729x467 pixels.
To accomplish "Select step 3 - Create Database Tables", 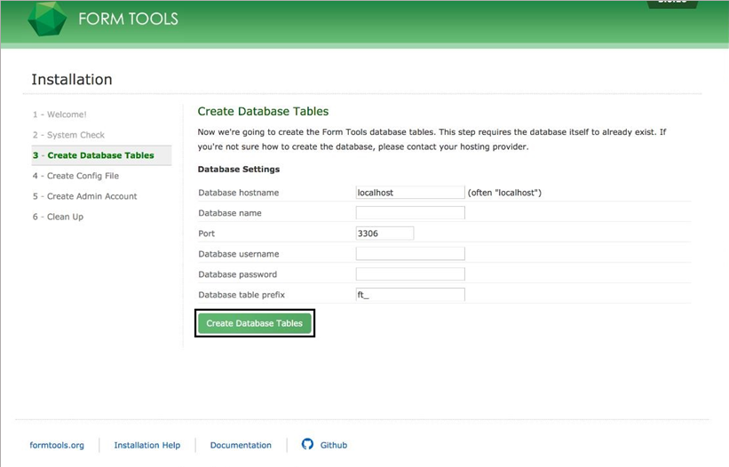I will (101, 155).
